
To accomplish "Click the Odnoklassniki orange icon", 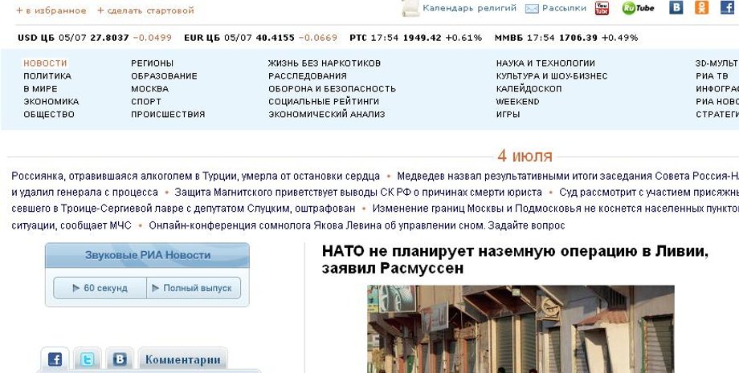I will click(702, 8).
